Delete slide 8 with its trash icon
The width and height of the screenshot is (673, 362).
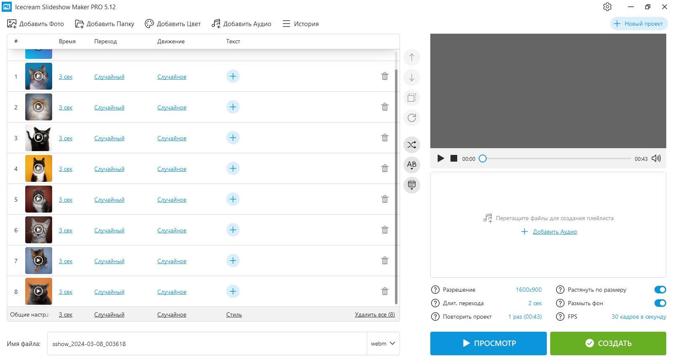pos(384,291)
